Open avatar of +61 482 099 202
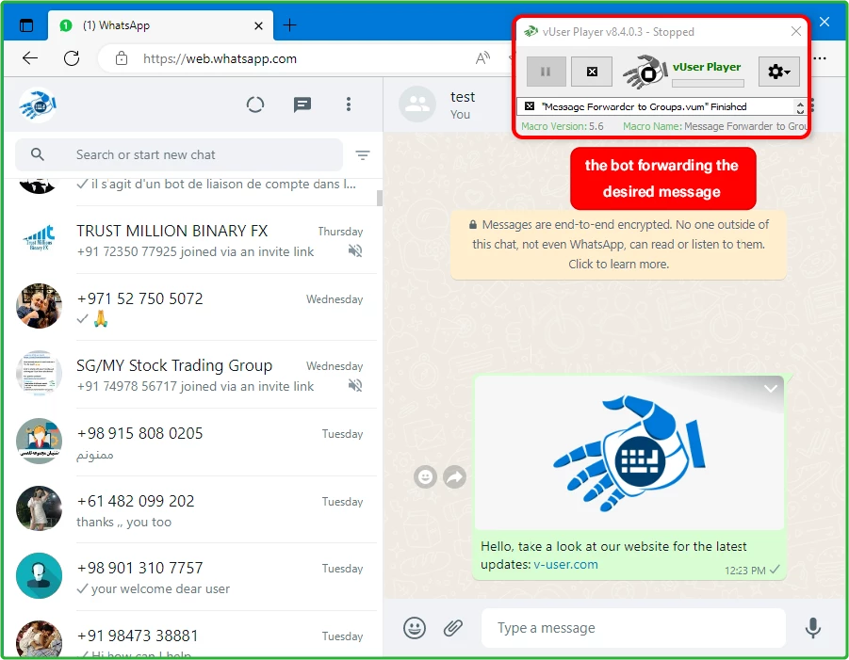 [x=39, y=508]
